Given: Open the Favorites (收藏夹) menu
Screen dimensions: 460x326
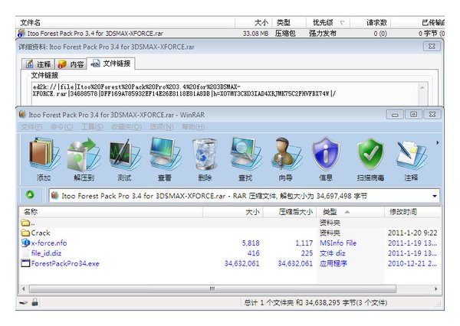Looking at the screenshot, I should point(127,127).
